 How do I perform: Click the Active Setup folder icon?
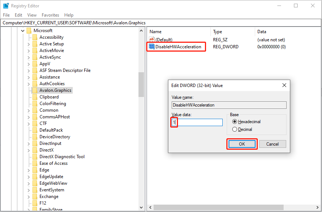[35, 44]
